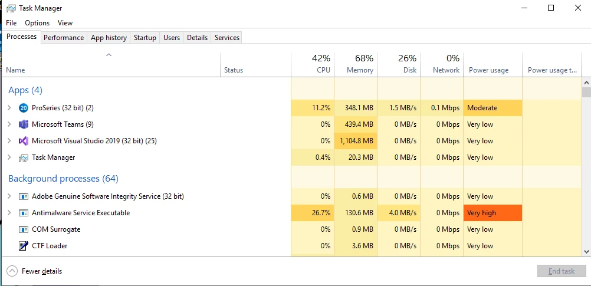Select the Antimalware Service Executable icon
The width and height of the screenshot is (591, 286).
tap(24, 213)
